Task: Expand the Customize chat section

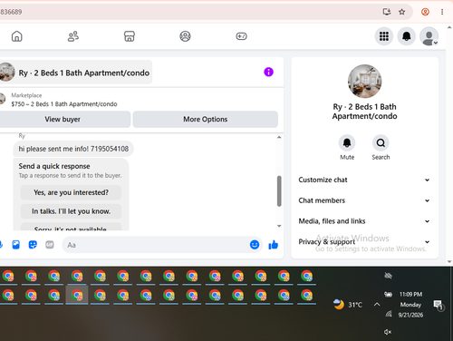Action: coord(364,180)
